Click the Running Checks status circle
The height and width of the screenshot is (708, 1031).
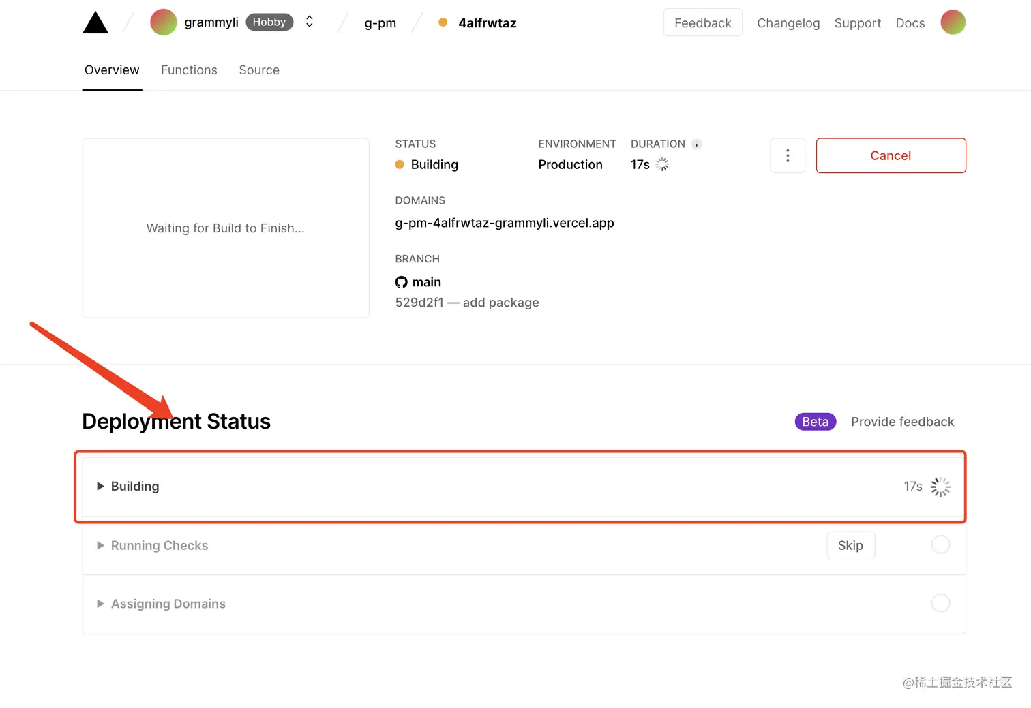coord(940,544)
